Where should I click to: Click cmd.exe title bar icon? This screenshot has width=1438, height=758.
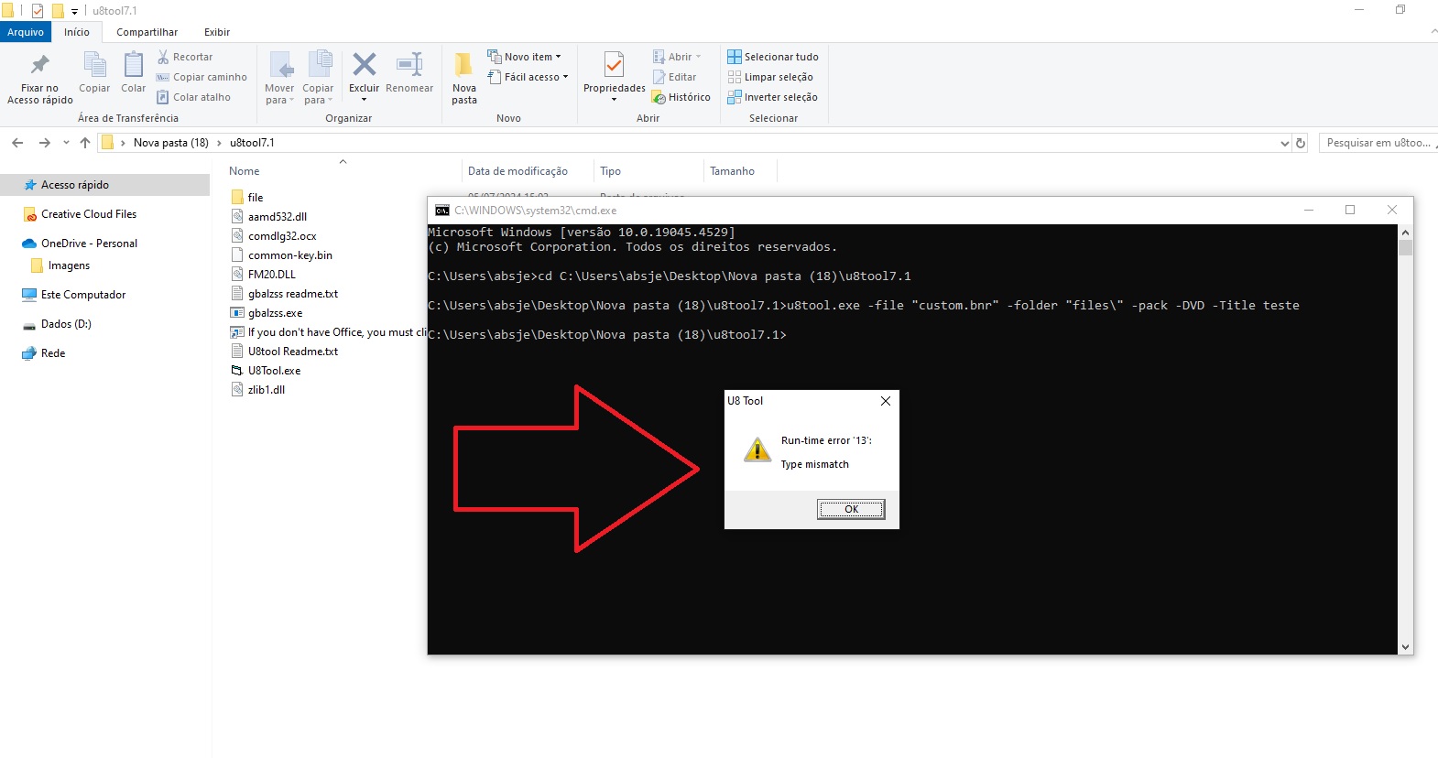tap(442, 211)
